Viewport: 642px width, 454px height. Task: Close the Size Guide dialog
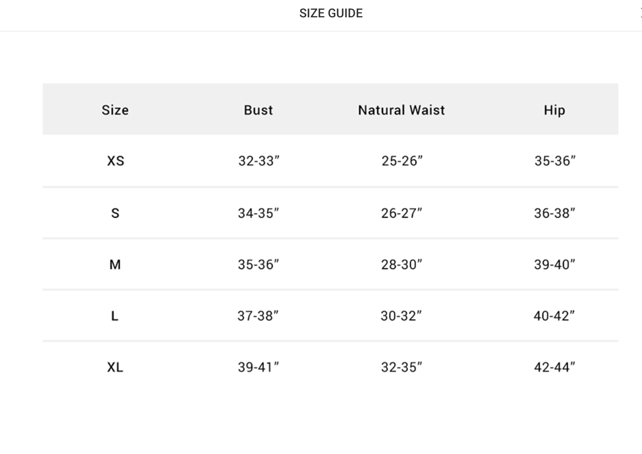coord(640,13)
